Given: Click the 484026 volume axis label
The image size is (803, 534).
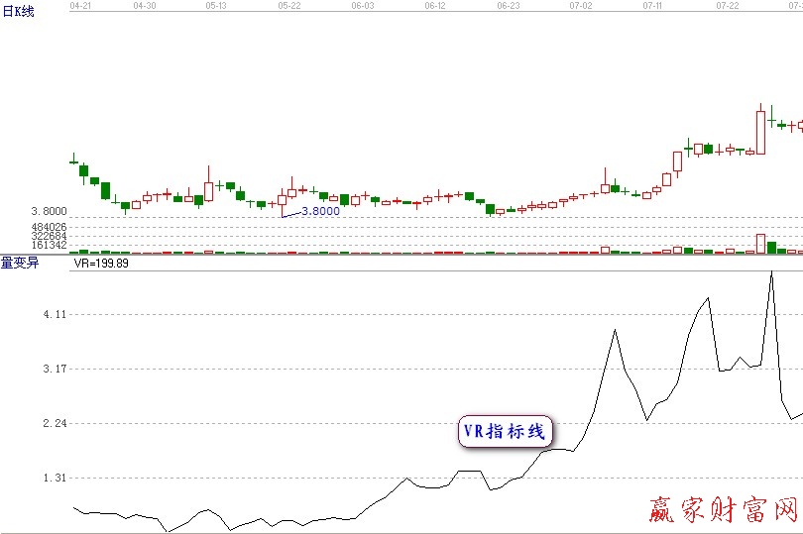Looking at the screenshot, I should (49, 227).
